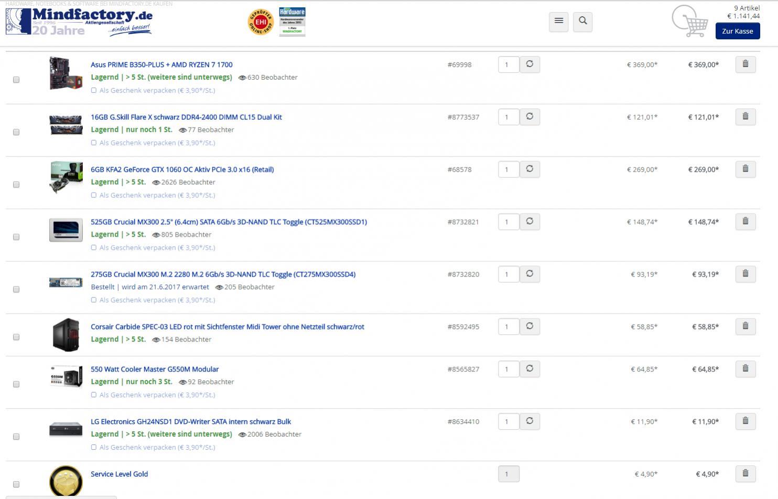
Task: Refresh quantity for Corsair Carbide SPEC-03
Action: (x=530, y=326)
